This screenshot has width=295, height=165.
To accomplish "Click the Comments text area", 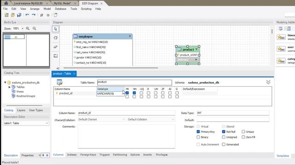I will pos(126,137).
